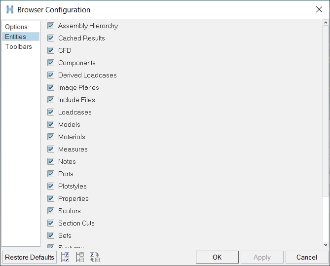The height and width of the screenshot is (266, 330).
Task: Select the Entities page
Action: point(16,37)
